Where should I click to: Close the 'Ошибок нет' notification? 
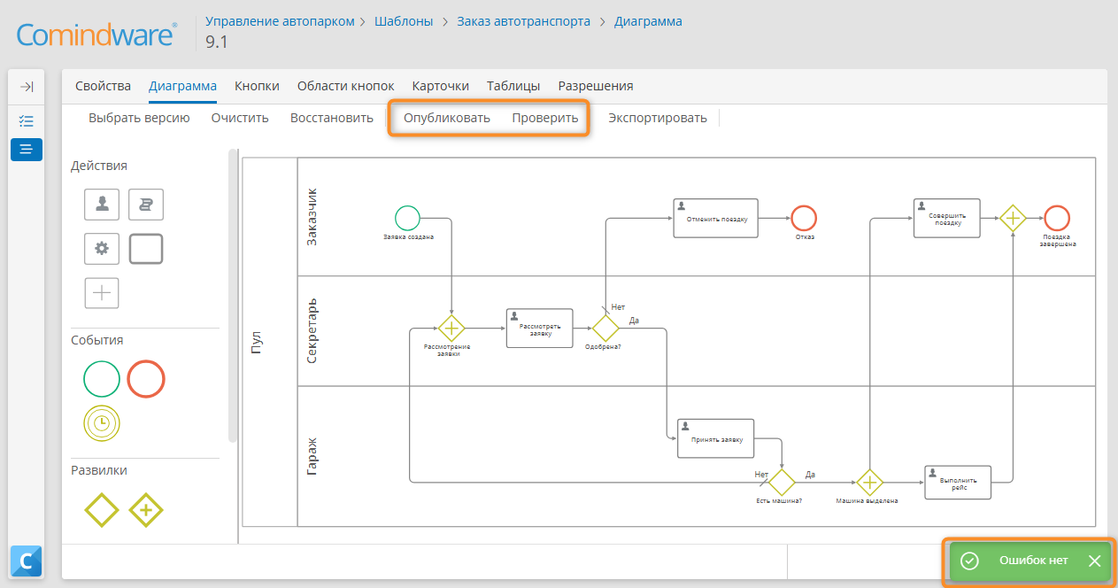click(x=1094, y=561)
